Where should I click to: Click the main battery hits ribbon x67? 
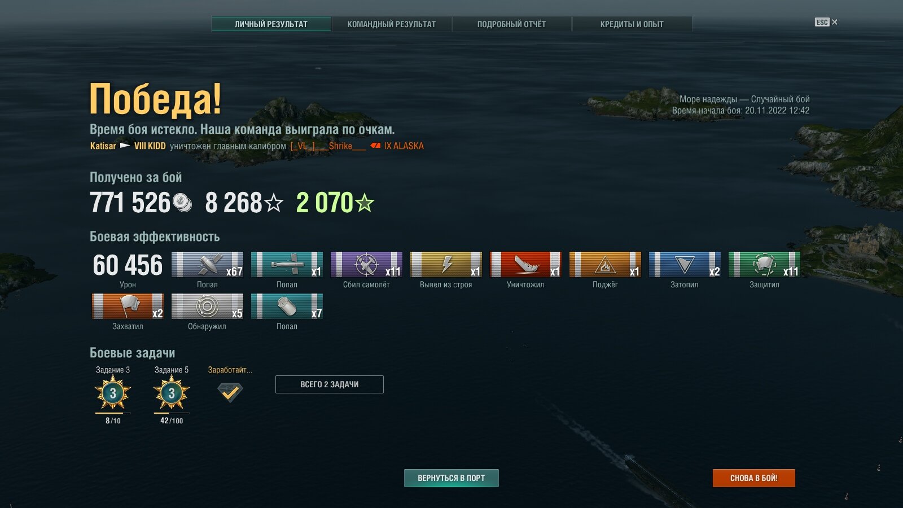(207, 264)
